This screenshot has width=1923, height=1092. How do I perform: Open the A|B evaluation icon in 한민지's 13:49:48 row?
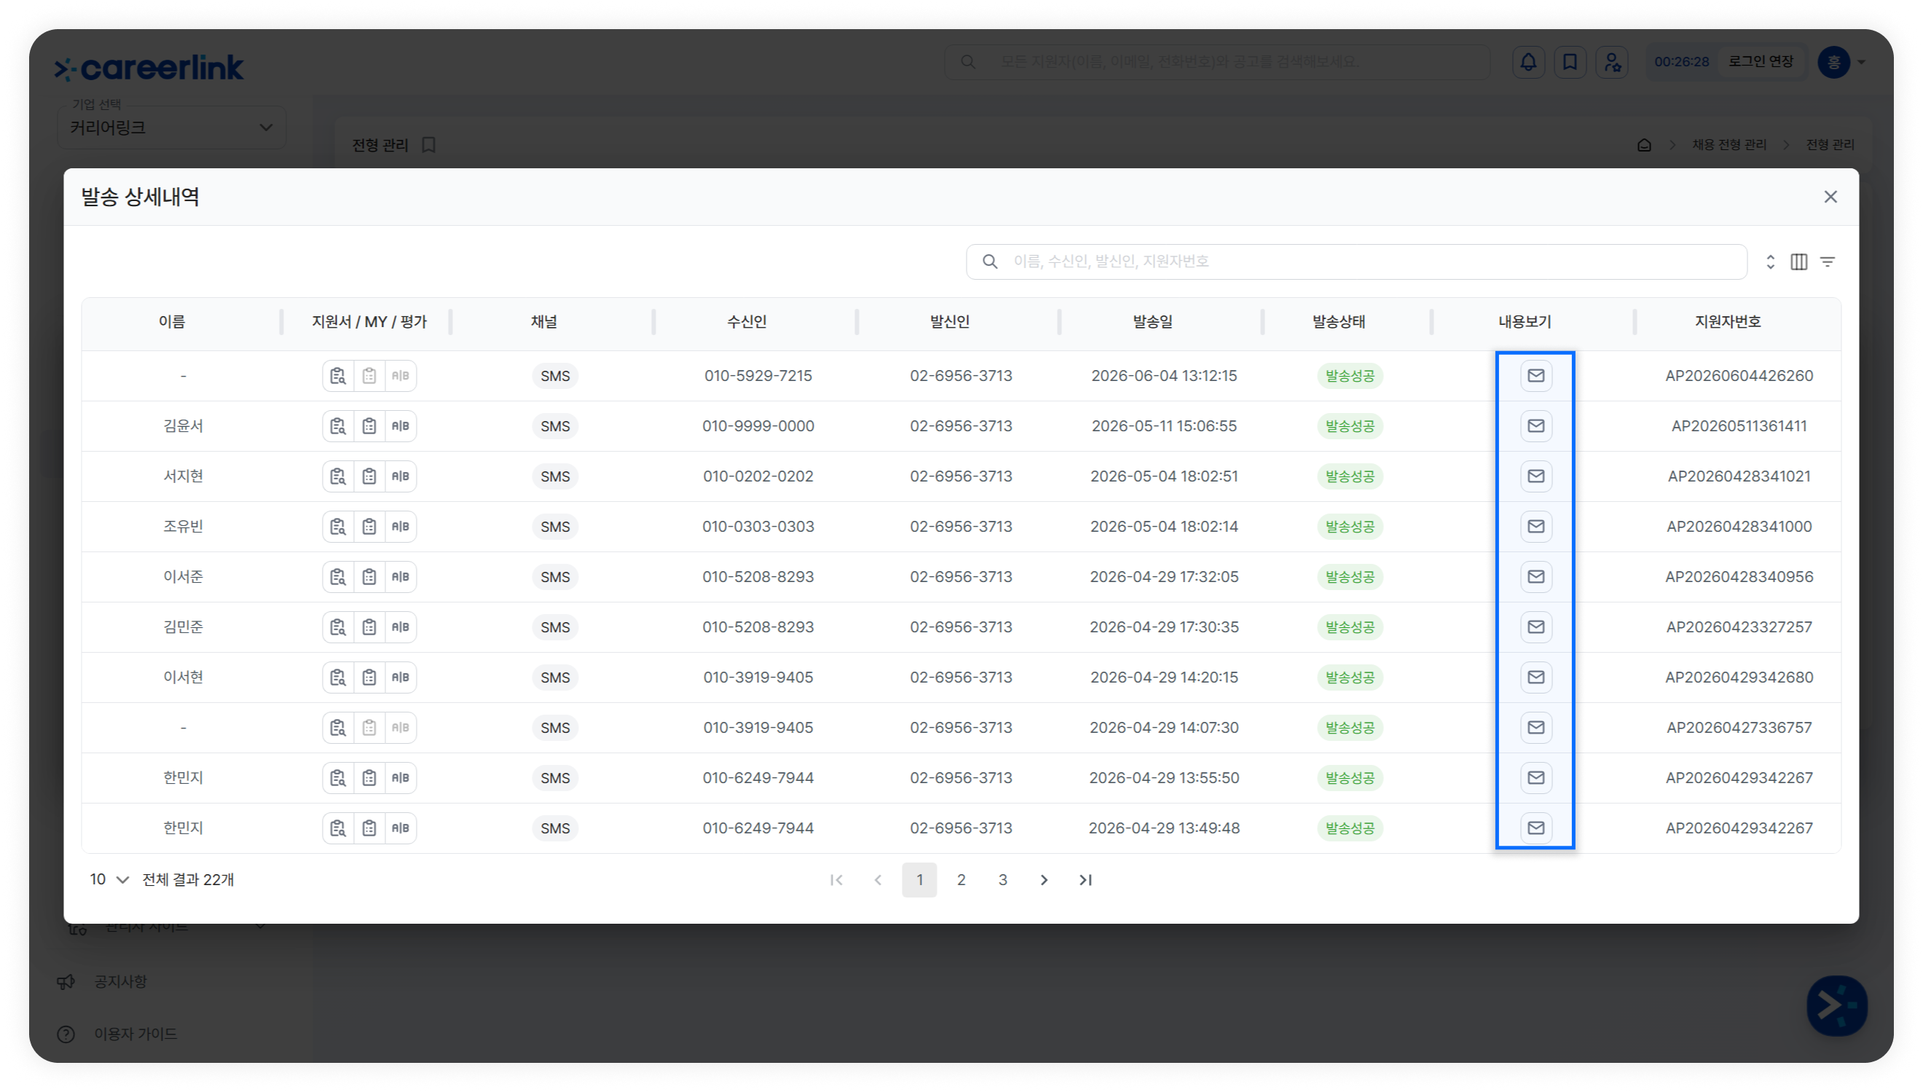(x=401, y=828)
